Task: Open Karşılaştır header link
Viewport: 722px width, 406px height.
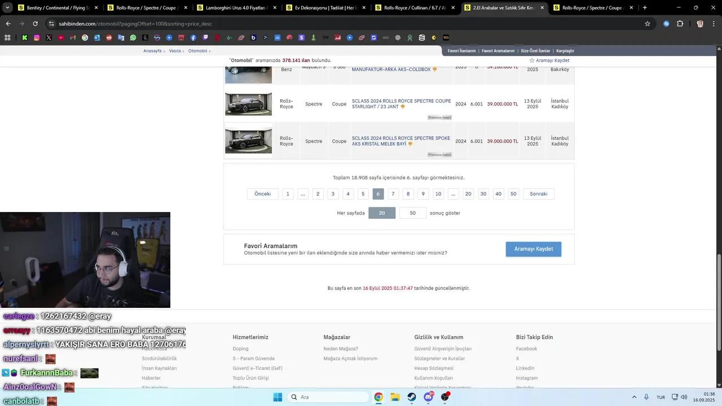Action: 565,51
